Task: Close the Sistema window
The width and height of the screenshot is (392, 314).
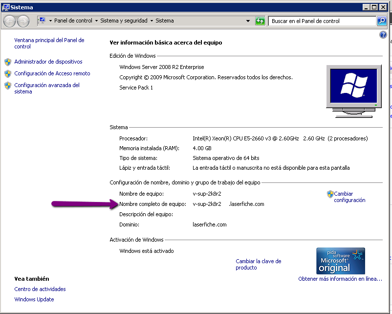Action: (383, 7)
